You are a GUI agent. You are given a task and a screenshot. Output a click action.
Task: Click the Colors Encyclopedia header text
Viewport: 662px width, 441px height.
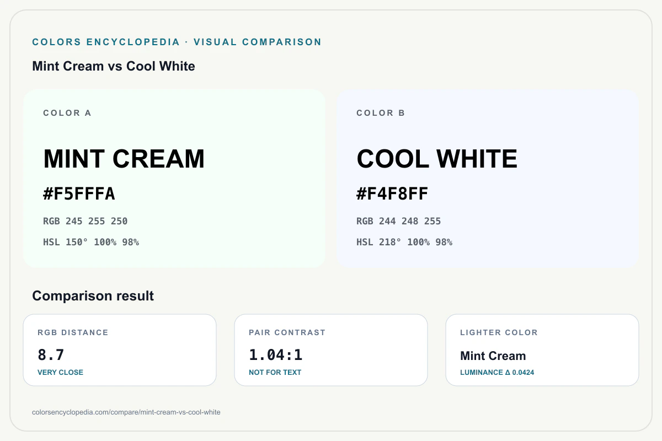click(177, 42)
